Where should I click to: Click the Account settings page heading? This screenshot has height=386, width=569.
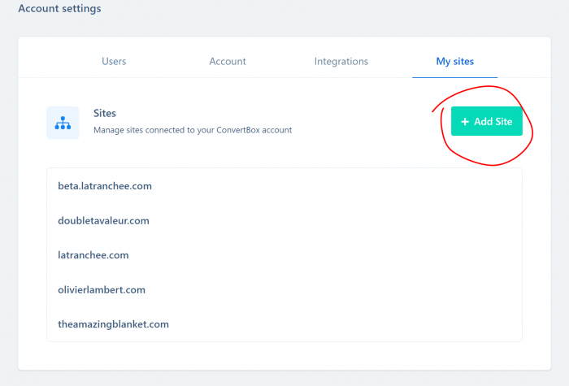[x=60, y=8]
